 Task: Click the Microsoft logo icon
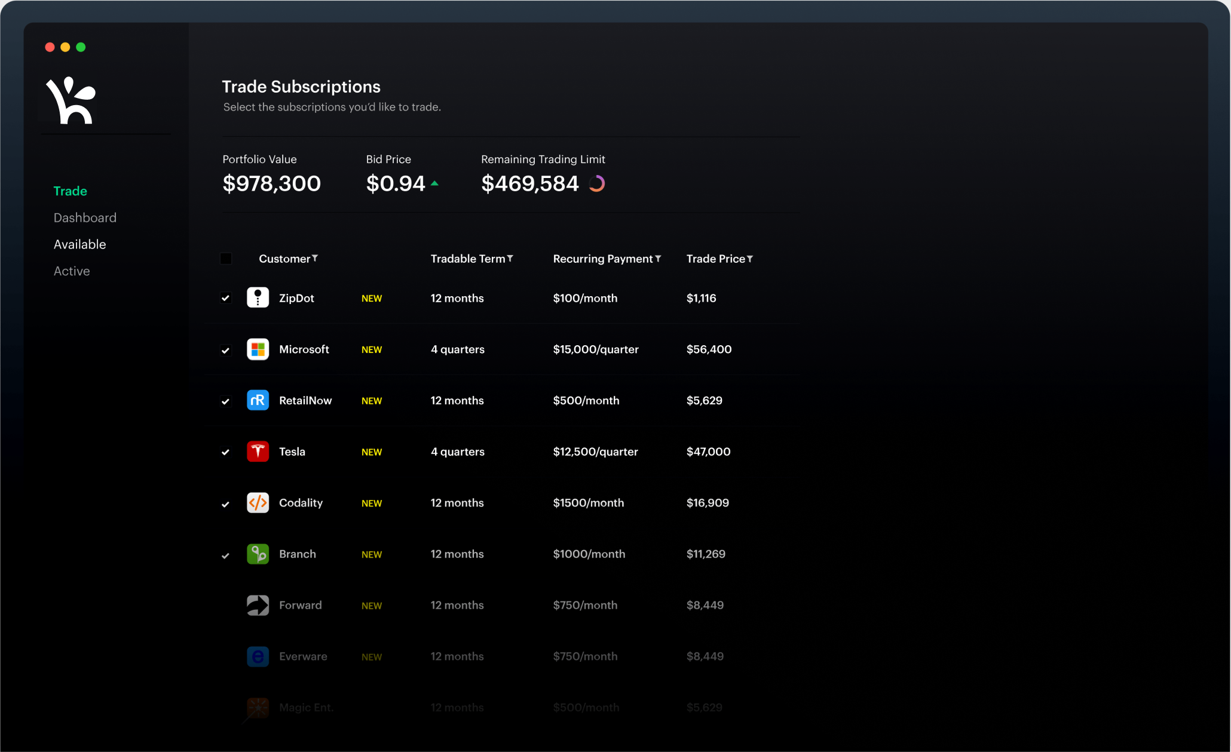(258, 349)
